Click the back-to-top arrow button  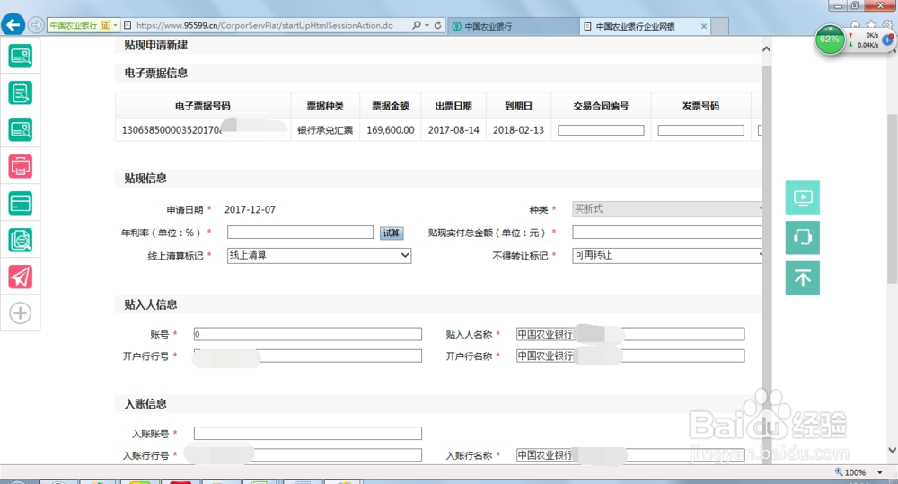pos(802,277)
